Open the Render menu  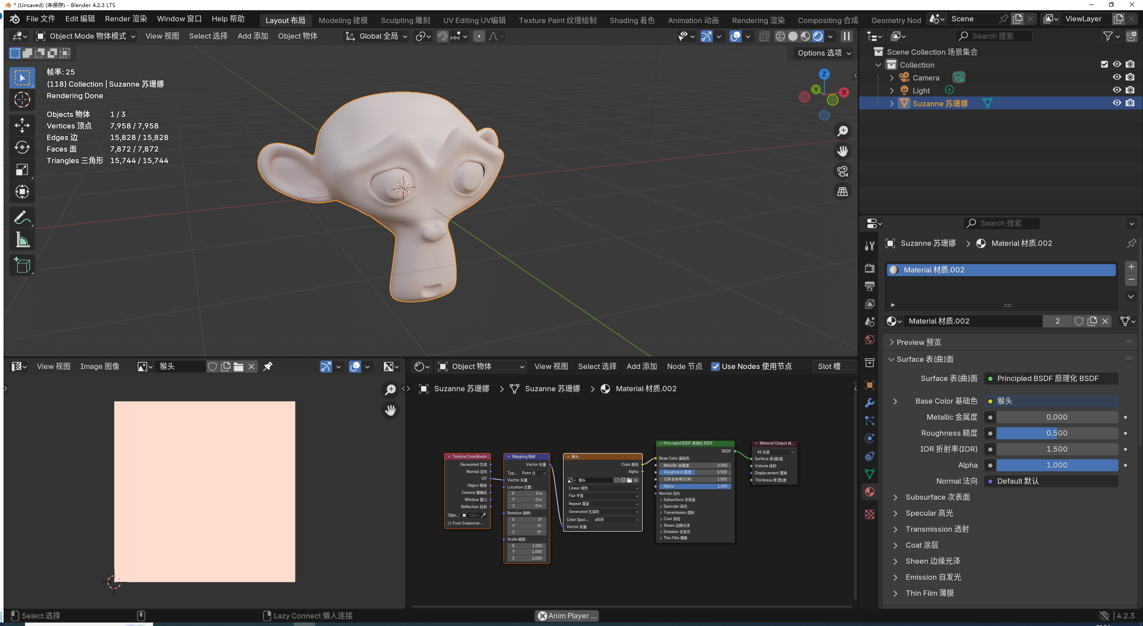tap(126, 19)
